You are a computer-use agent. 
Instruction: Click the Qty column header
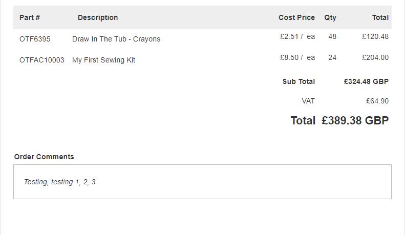[x=330, y=17]
